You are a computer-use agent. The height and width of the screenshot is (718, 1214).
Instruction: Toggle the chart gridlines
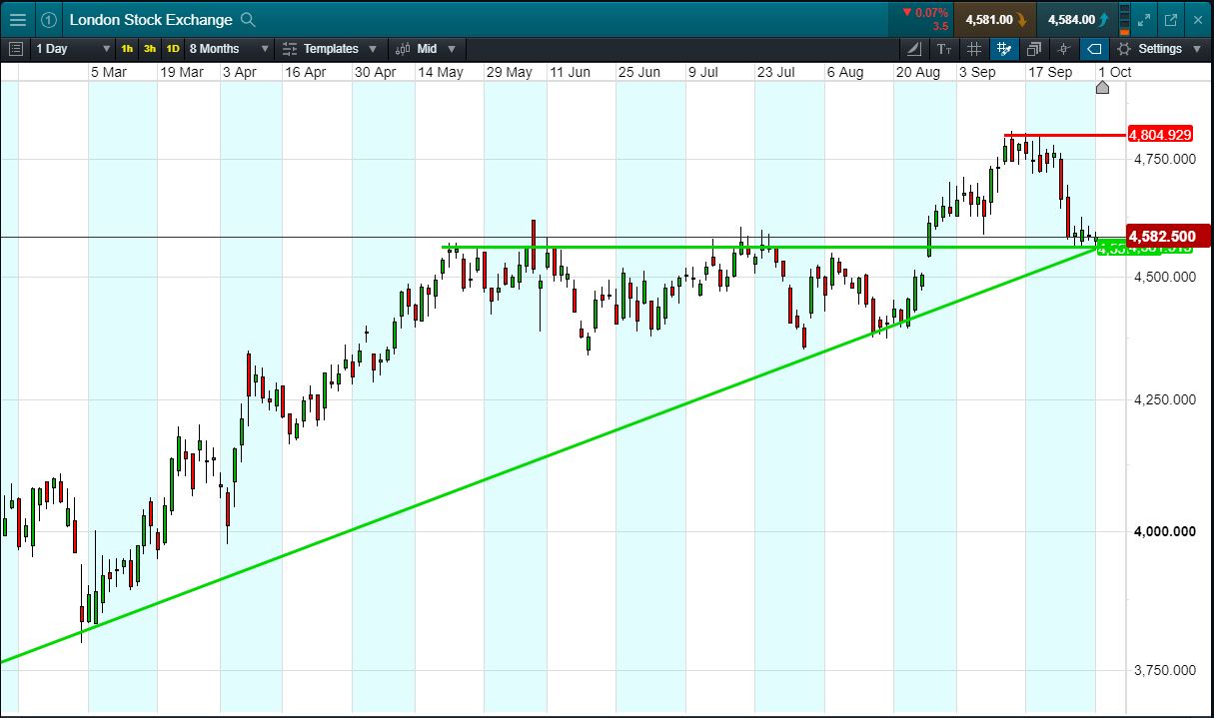click(974, 49)
